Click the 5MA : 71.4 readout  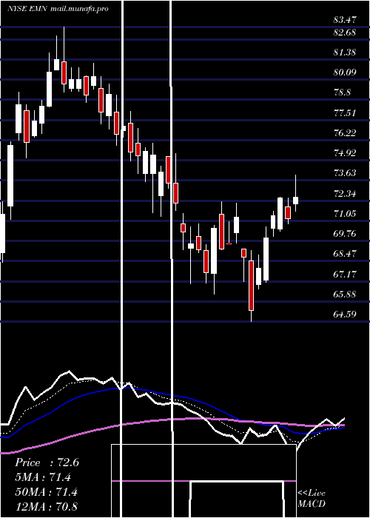43,477
